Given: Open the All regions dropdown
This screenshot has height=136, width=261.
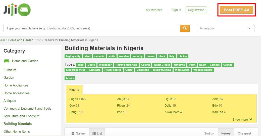Looking at the screenshot, I should (225, 28).
